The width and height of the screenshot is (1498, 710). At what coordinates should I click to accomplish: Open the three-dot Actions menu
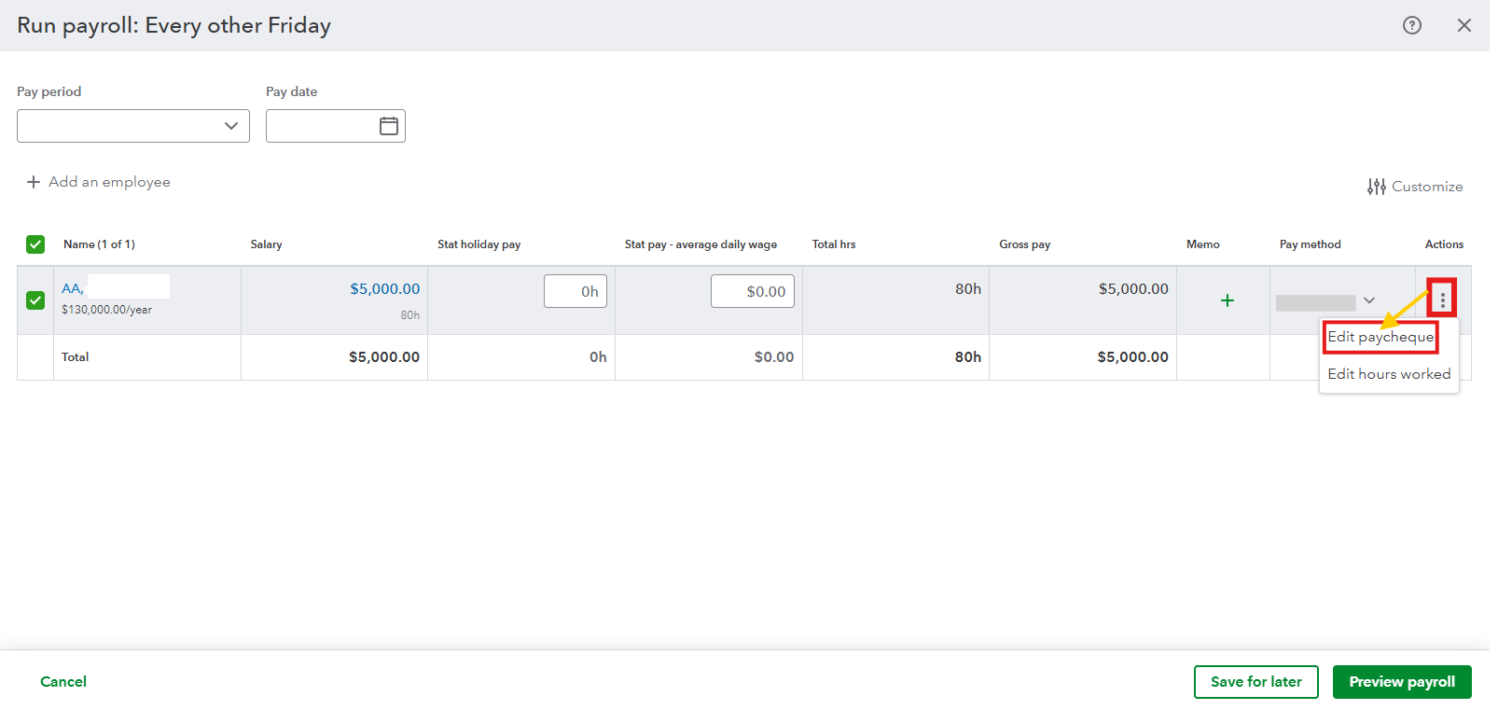(1442, 299)
